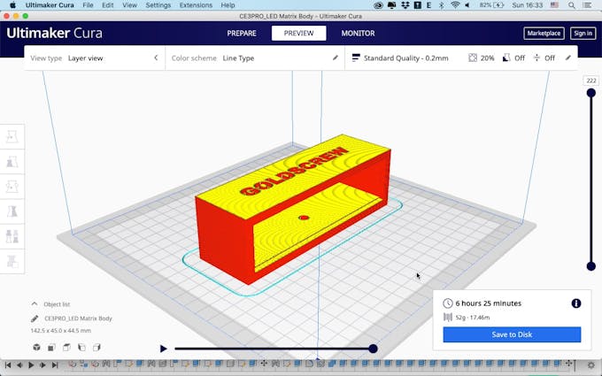Open Per Model Settings tool
Screen dimensions: 602x376
(12, 236)
